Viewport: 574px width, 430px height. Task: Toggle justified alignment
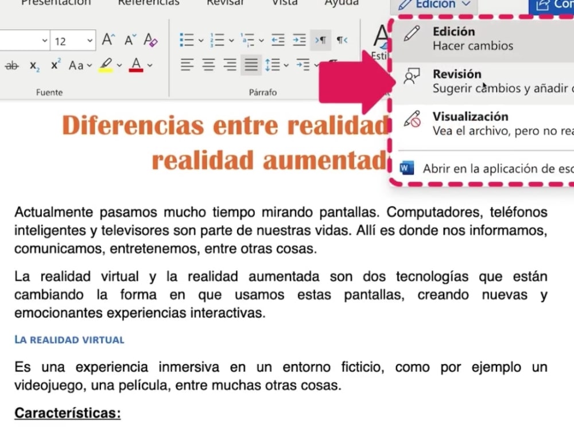[x=251, y=65]
